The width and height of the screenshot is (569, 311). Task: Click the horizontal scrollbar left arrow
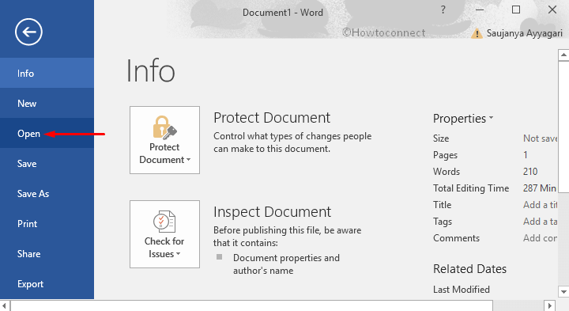click(x=5, y=305)
